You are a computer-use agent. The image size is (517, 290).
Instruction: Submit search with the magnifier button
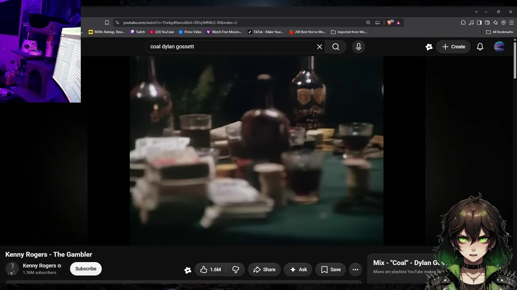(336, 47)
